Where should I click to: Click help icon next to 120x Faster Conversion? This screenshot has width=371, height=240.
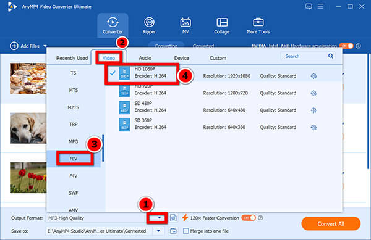click(260, 218)
